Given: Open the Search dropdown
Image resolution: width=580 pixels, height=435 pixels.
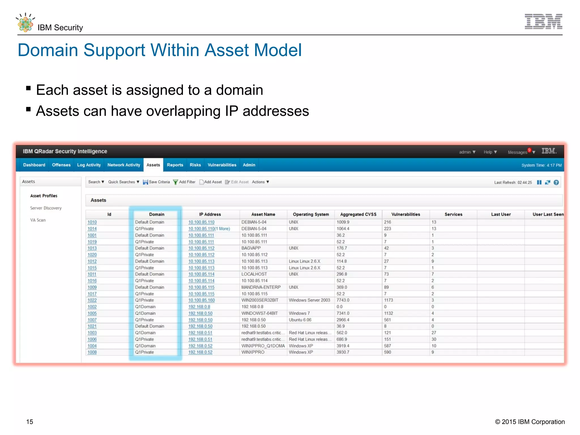Looking at the screenshot, I should 96,182.
